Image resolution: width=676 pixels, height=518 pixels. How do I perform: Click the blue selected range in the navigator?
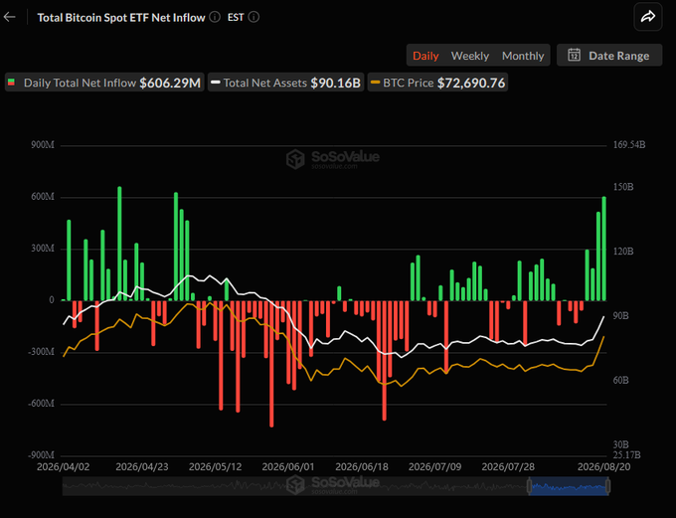click(x=569, y=486)
